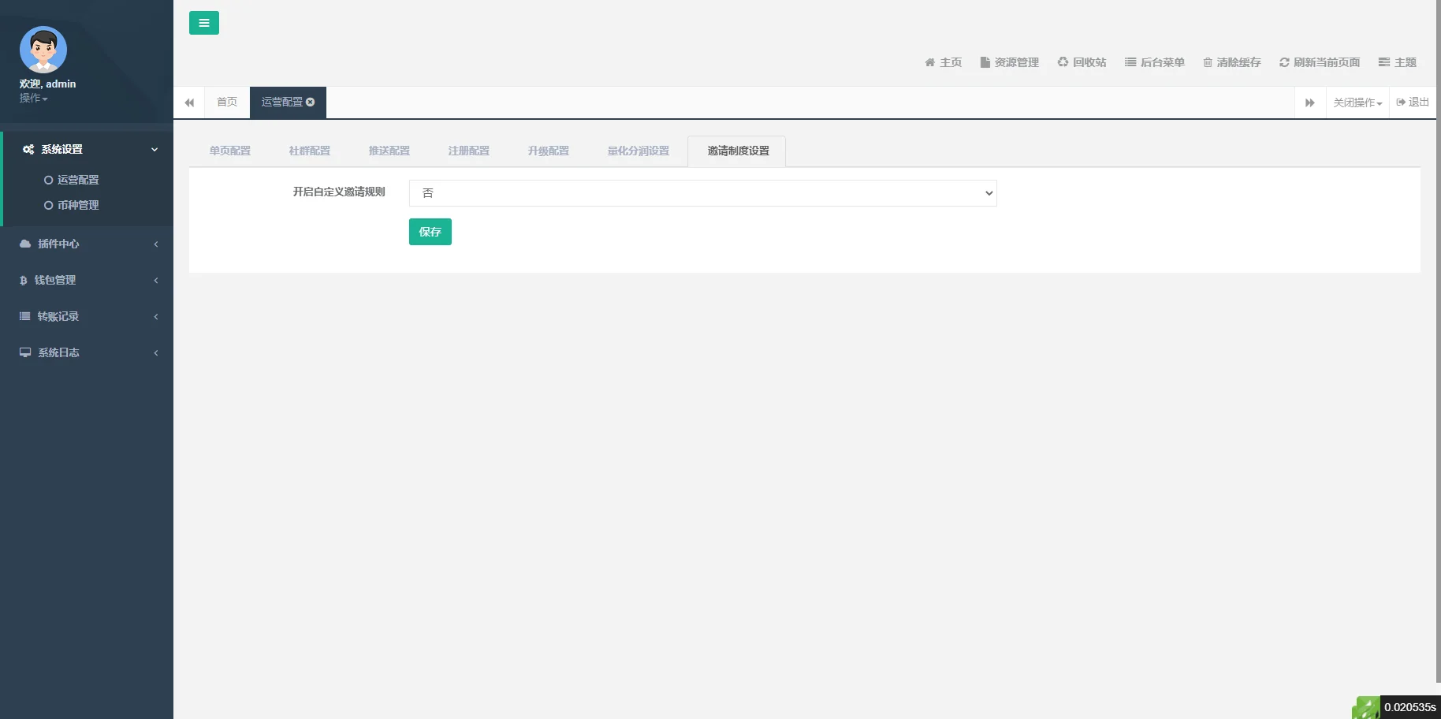Click 退出 to log out
Viewport: 1441px width, 719px height.
click(1413, 102)
